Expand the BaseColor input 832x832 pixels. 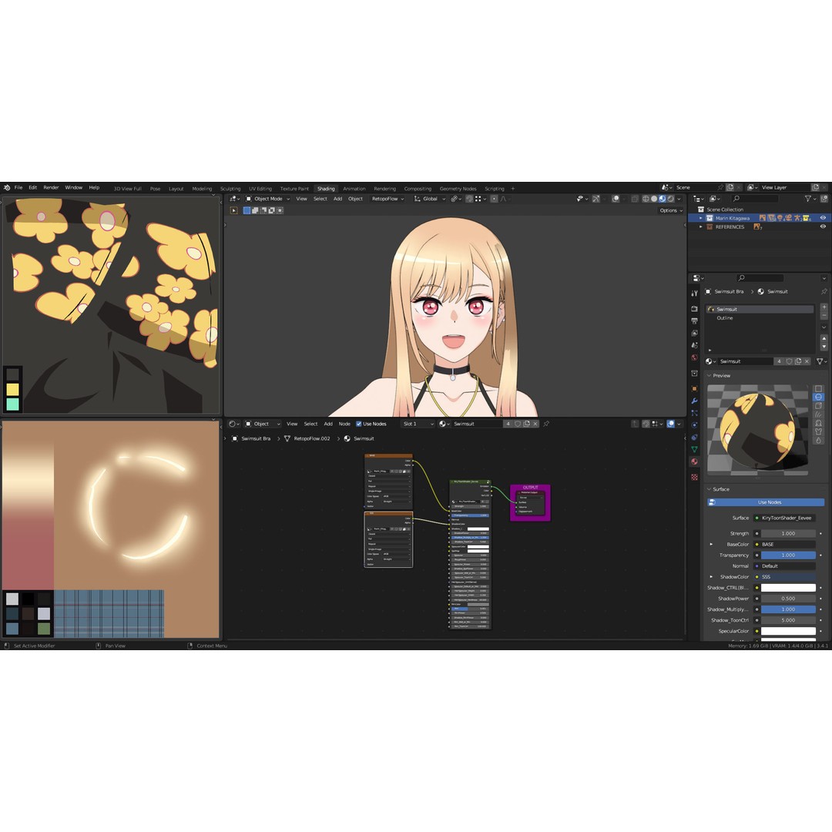[x=711, y=545]
